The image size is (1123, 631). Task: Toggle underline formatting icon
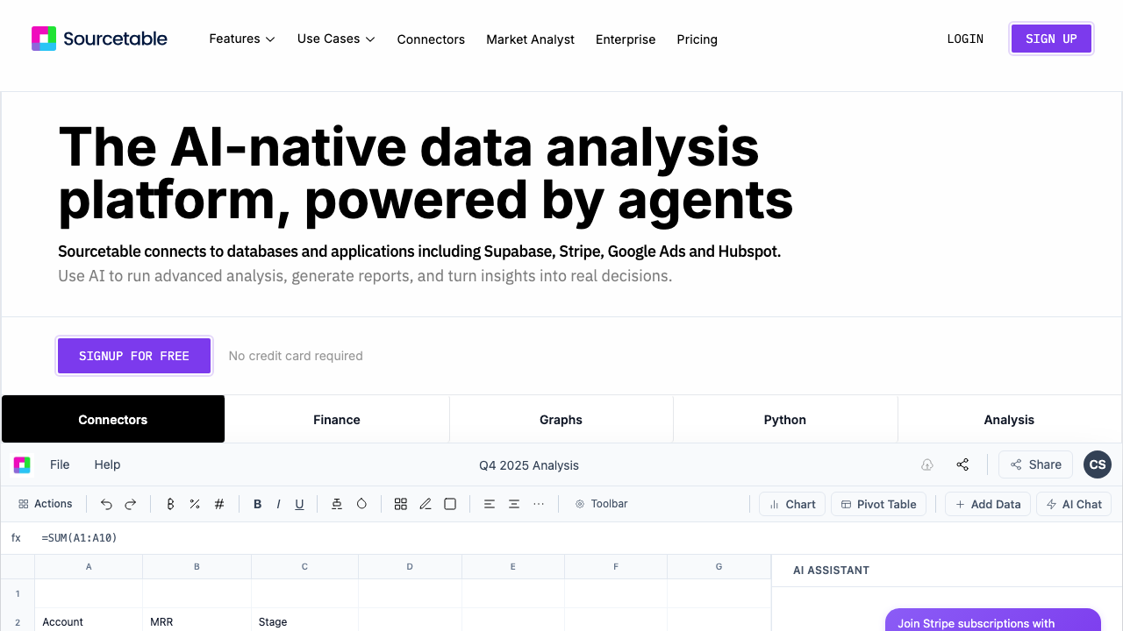pyautogui.click(x=299, y=504)
